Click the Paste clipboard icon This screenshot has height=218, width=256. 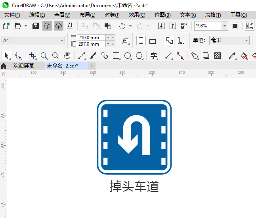(x=108, y=26)
